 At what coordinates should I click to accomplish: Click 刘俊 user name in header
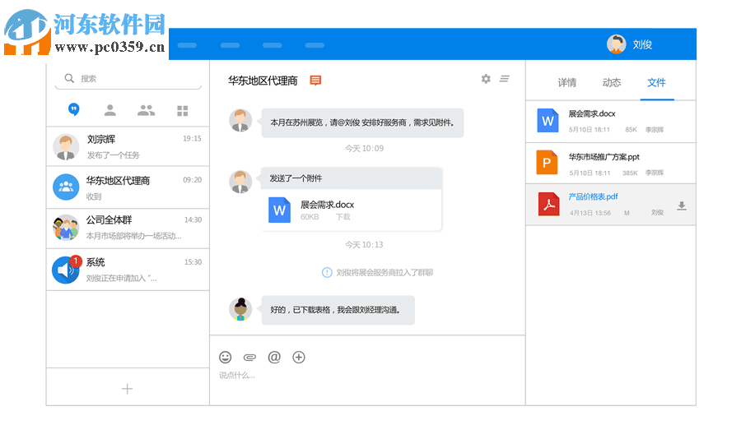pos(643,44)
